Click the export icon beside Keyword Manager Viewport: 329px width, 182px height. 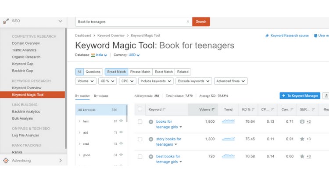click(x=326, y=96)
